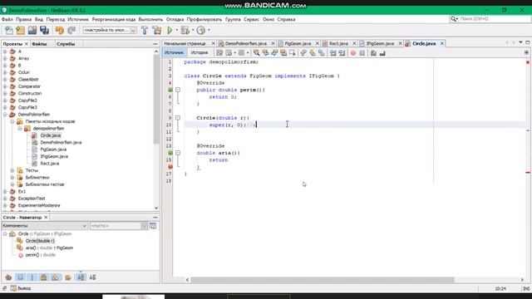
Task: Toggle Fully Qualified Names in Navigator
Action: pos(68,277)
